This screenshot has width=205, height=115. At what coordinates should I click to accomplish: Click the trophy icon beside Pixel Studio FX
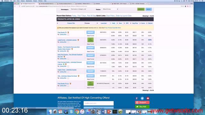(x=68, y=32)
